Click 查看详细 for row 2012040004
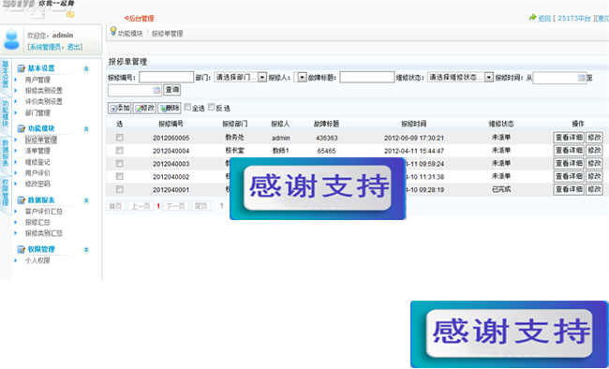Screen dimensions: 609x369 coord(569,151)
